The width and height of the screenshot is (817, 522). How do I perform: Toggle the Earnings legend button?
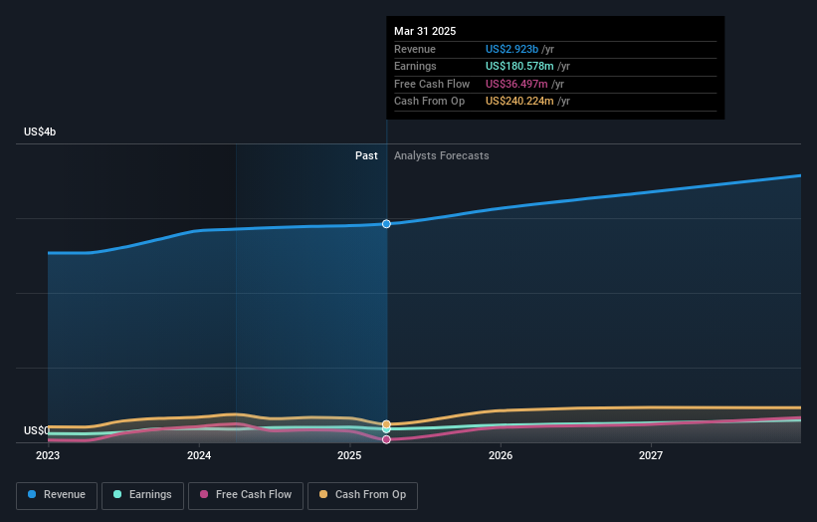[x=142, y=495]
